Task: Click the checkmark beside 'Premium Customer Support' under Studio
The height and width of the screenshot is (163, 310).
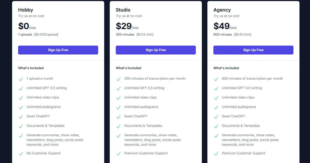Action: pyautogui.click(x=118, y=153)
